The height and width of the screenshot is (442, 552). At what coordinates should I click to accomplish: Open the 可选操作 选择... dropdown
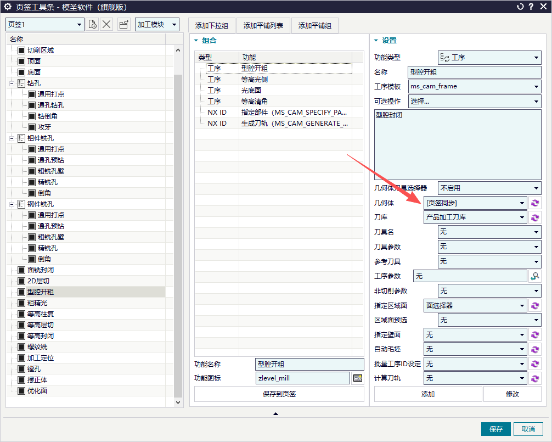click(475, 102)
